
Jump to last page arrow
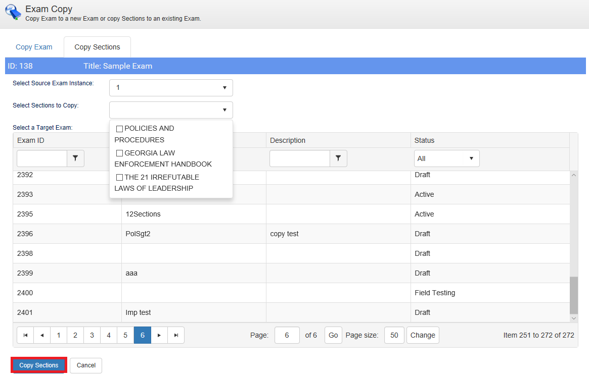[x=176, y=335]
